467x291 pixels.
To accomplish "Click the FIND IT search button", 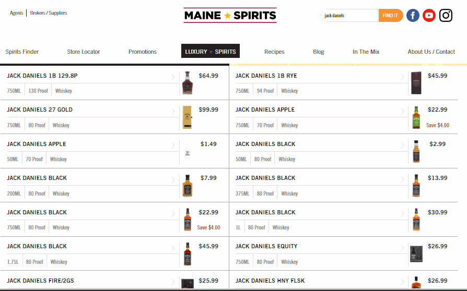I will click(390, 16).
